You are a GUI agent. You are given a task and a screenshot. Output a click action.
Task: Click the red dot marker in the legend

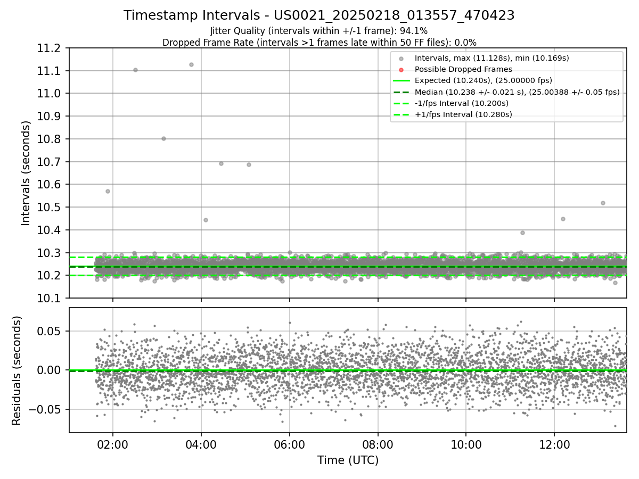pos(402,70)
